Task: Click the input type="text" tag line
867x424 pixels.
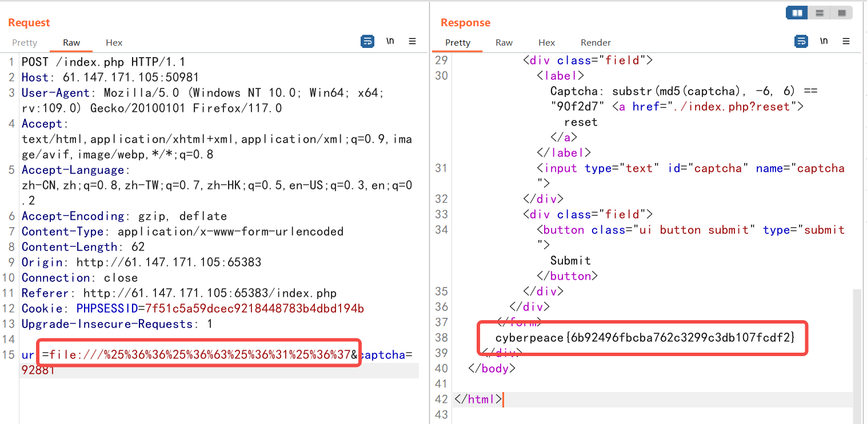Action: click(690, 168)
